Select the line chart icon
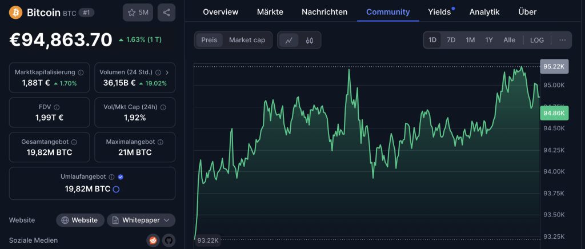 click(289, 40)
